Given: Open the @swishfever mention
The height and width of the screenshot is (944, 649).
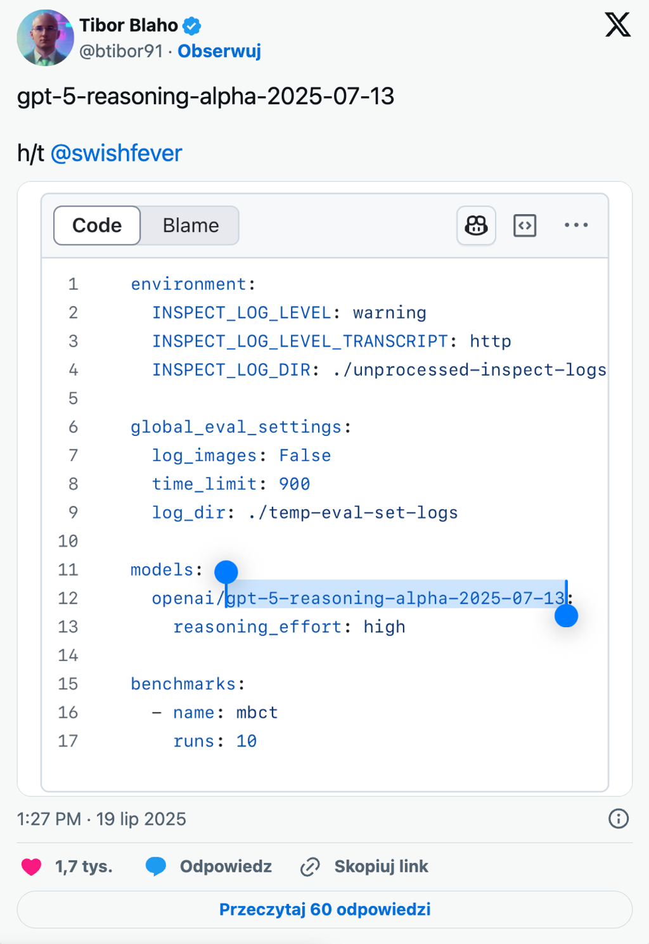Looking at the screenshot, I should pos(117,153).
